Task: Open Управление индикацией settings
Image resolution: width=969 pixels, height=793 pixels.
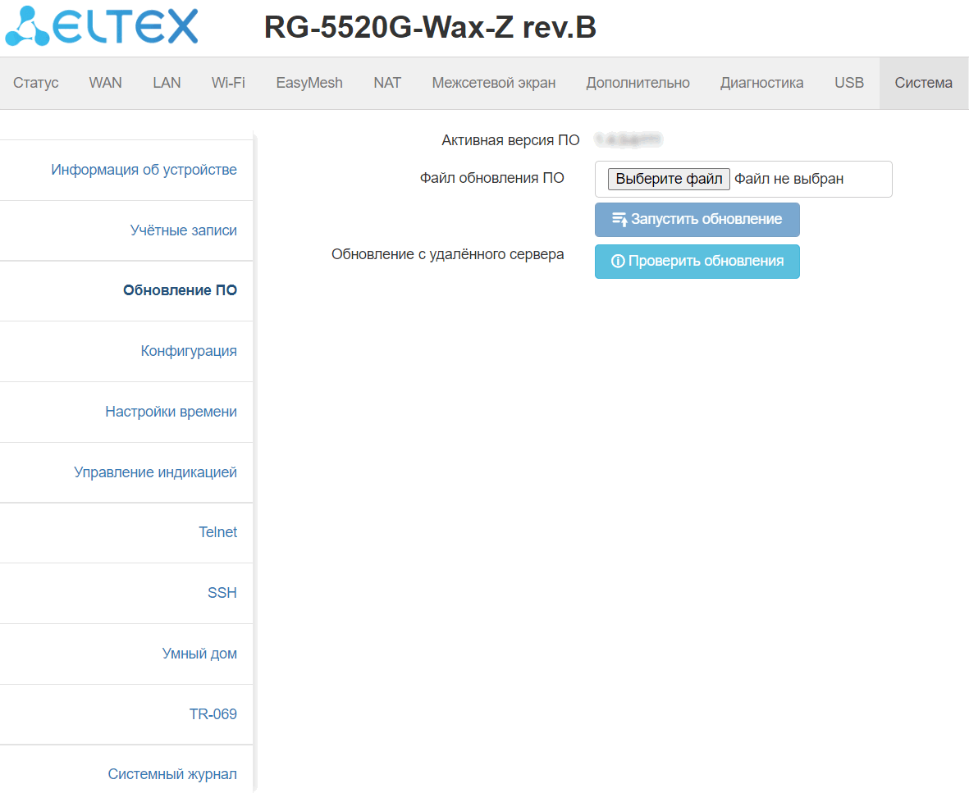Action: coord(156,472)
